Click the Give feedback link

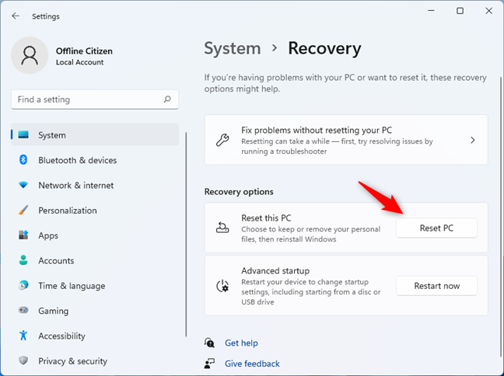pyautogui.click(x=252, y=364)
